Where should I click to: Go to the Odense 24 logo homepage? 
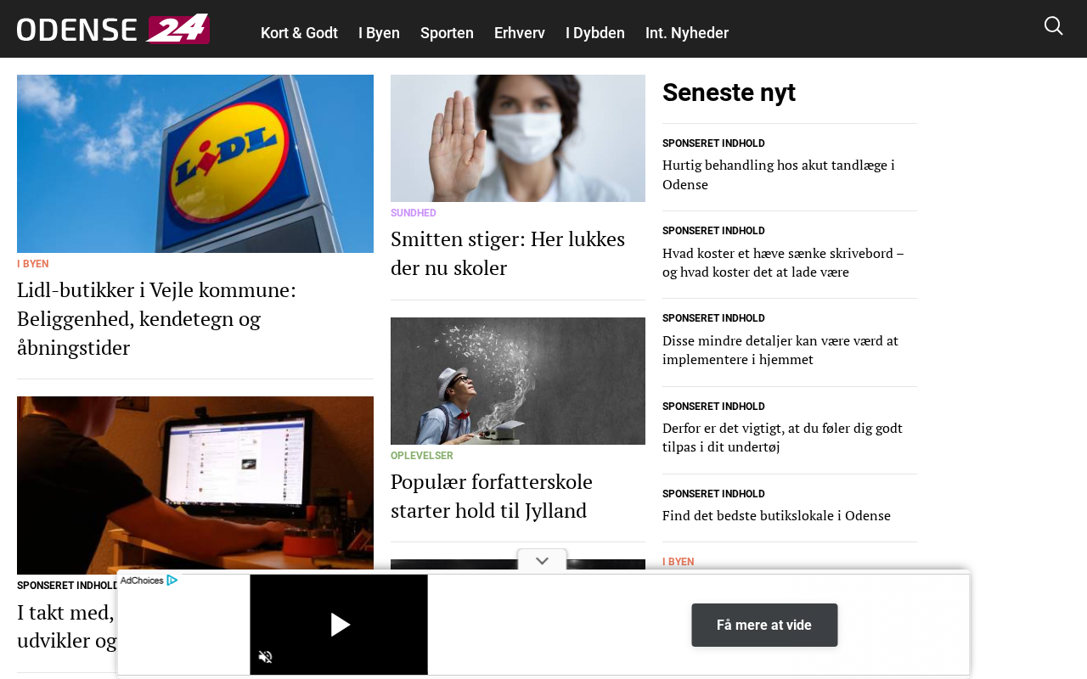(x=113, y=29)
